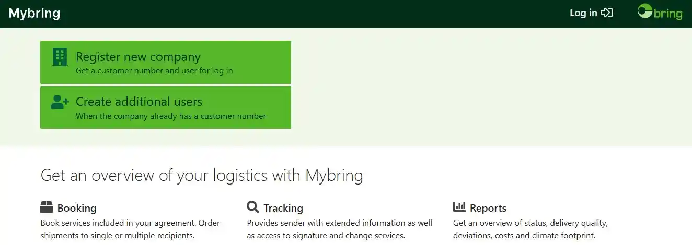692x245 pixels.
Task: Click the Tracking description paragraph
Action: (339, 229)
